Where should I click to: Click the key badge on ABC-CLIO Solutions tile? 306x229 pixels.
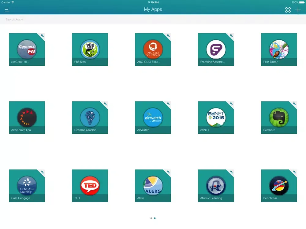[168, 36]
